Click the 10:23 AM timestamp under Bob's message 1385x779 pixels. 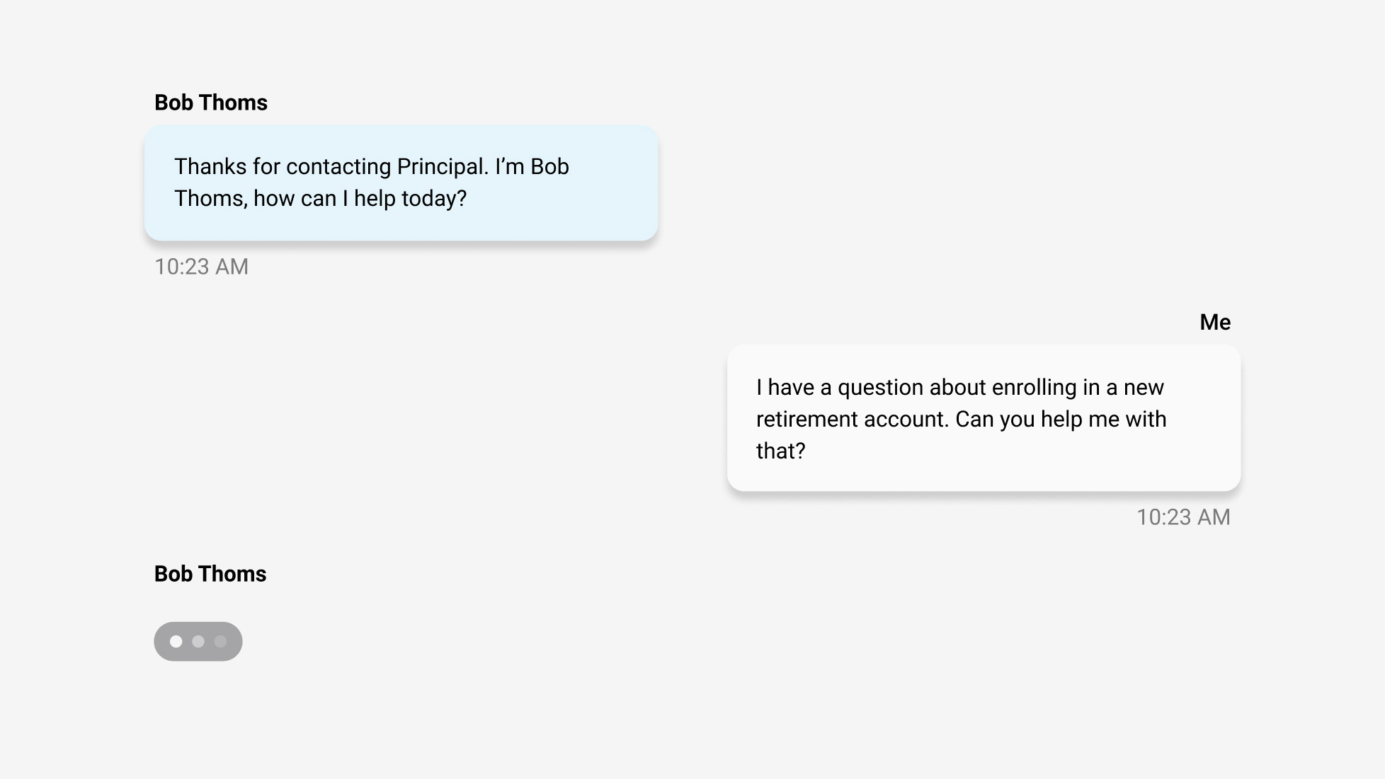pos(201,267)
